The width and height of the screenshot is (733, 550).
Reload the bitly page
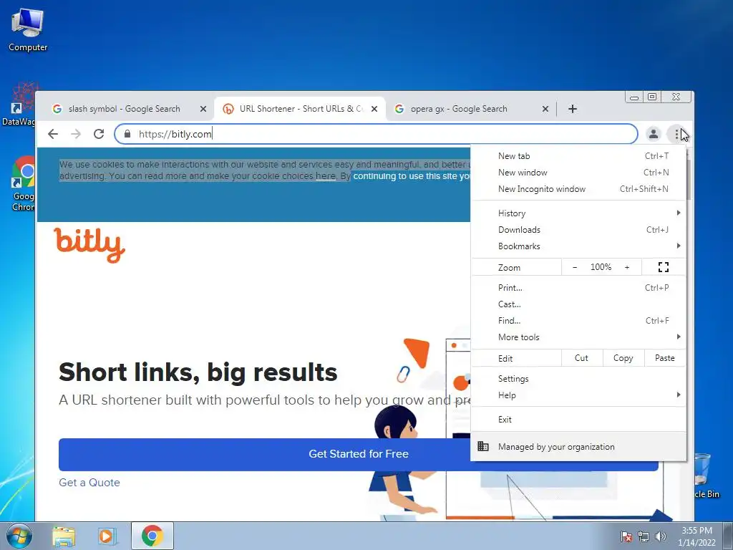tap(99, 134)
